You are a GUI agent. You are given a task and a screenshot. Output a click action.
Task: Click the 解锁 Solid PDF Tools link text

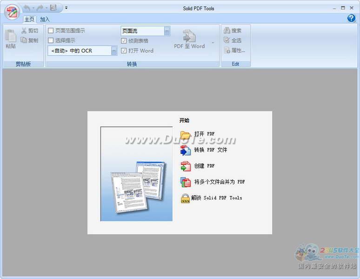click(x=216, y=198)
